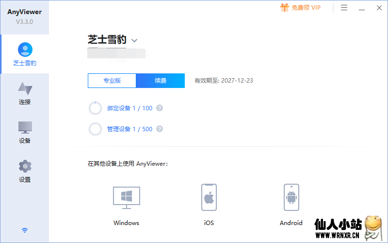The width and height of the screenshot is (388, 243).
Task: Click the Android phone download icon
Action: pyautogui.click(x=291, y=197)
